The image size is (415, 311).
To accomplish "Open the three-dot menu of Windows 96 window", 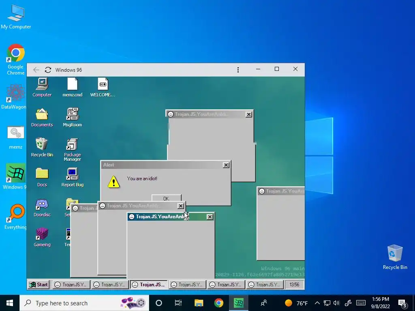I will tap(238, 70).
